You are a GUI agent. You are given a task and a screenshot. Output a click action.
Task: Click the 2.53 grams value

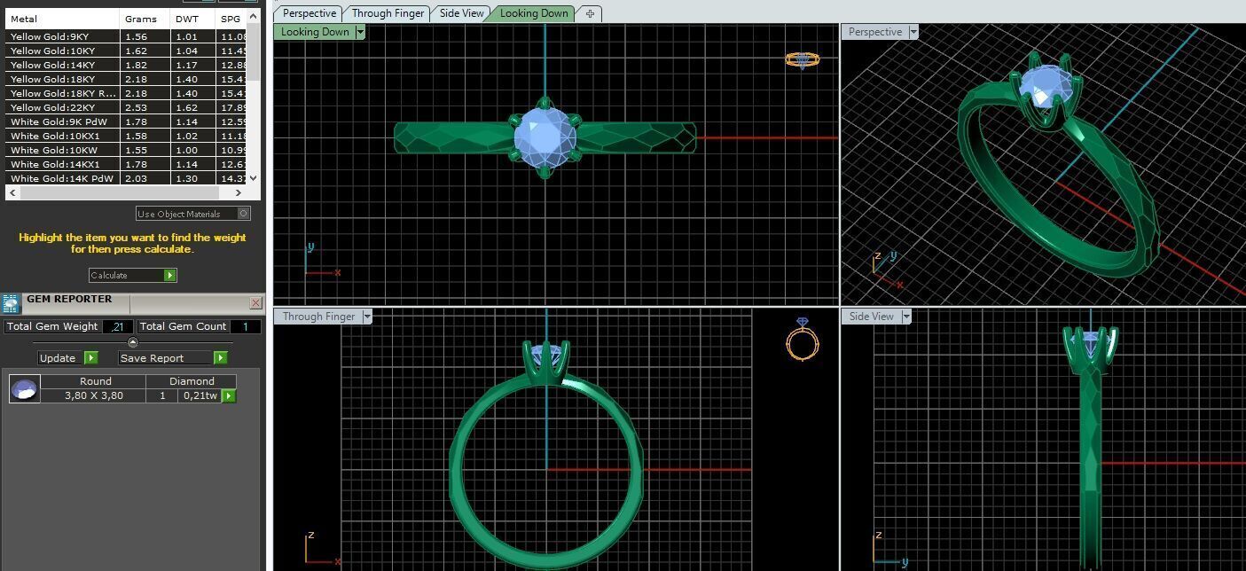pos(136,107)
